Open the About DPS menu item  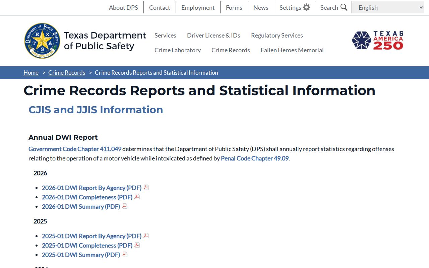pos(123,7)
